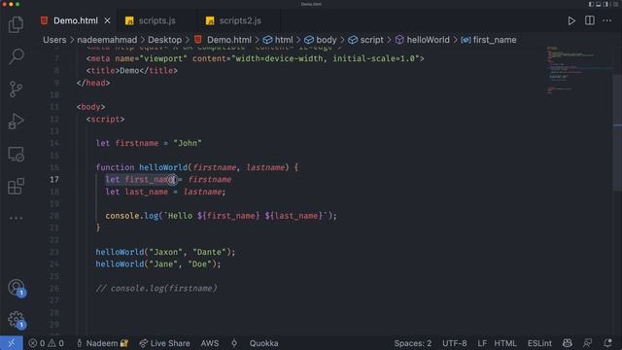Screen dimensions: 622x350
Task: Open the editor More Actions menu
Action: [x=606, y=20]
